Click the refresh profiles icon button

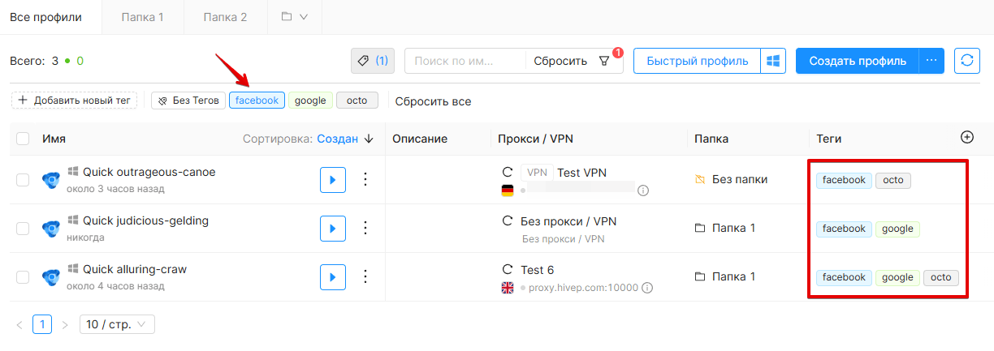pos(967,61)
